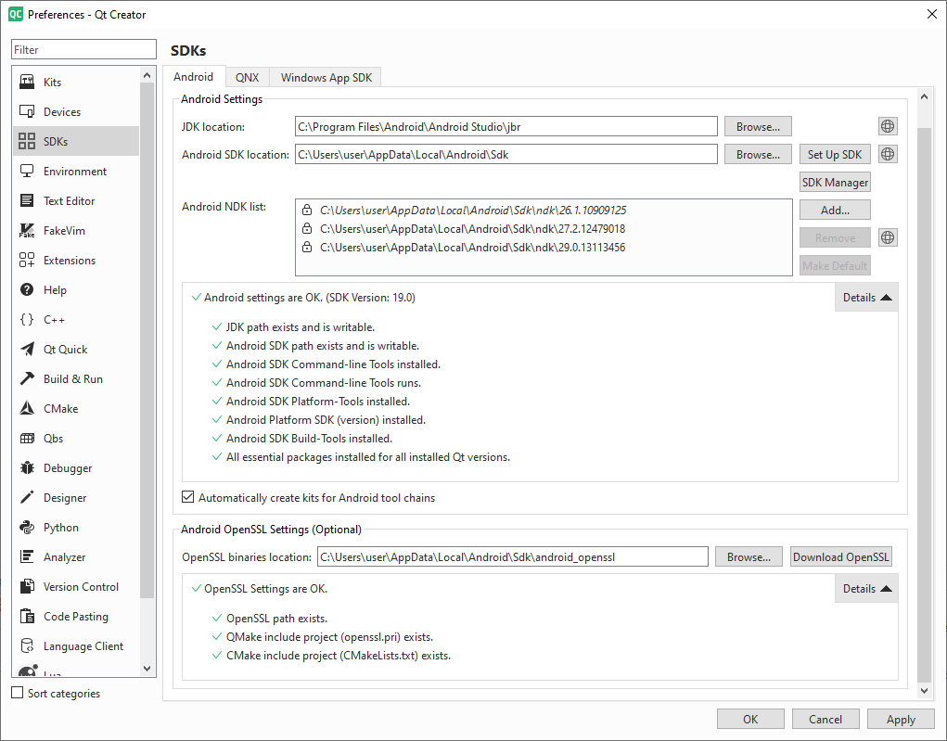The image size is (947, 741).
Task: Open the Python settings icon
Action: pyautogui.click(x=27, y=527)
